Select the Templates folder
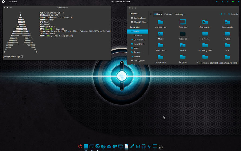The width and height of the screenshot is (241, 151). coord(160,47)
